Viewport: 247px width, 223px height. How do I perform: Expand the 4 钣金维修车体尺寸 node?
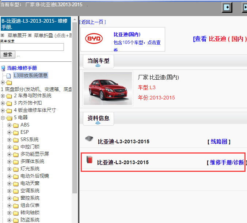tap(3, 111)
